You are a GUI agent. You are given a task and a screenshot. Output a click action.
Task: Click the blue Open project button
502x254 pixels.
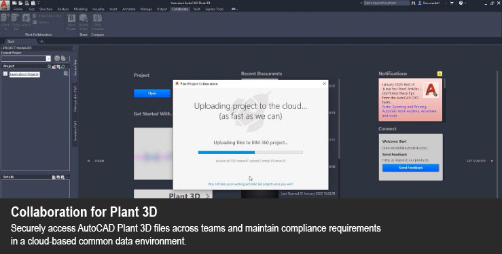(x=152, y=93)
